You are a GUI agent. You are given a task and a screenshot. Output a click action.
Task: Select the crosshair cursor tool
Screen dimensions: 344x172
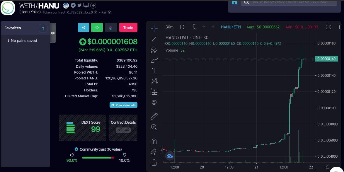point(154,28)
